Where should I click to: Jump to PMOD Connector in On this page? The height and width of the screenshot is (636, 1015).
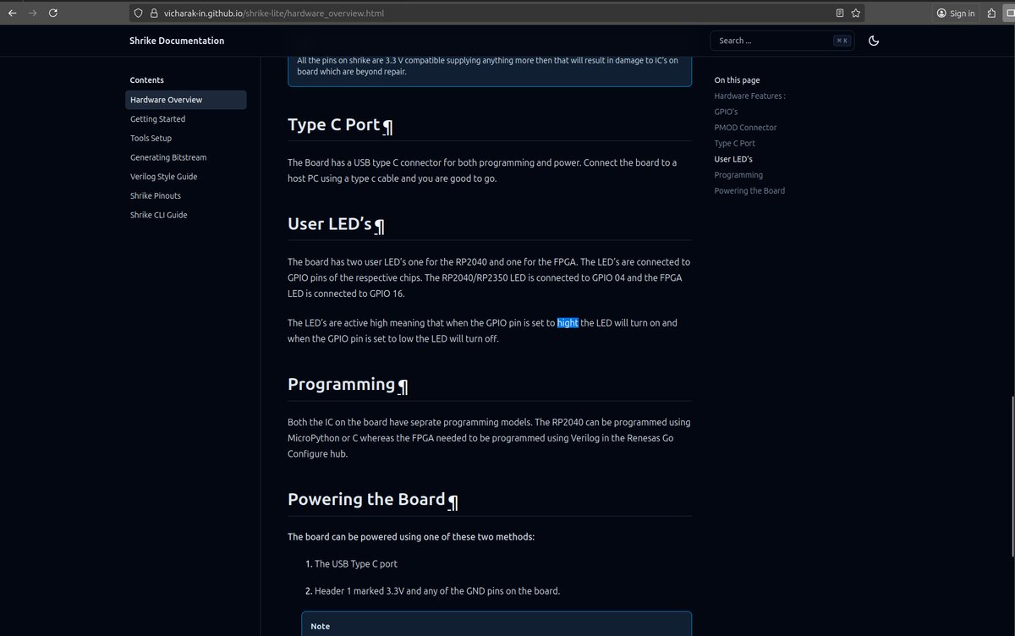pos(745,128)
